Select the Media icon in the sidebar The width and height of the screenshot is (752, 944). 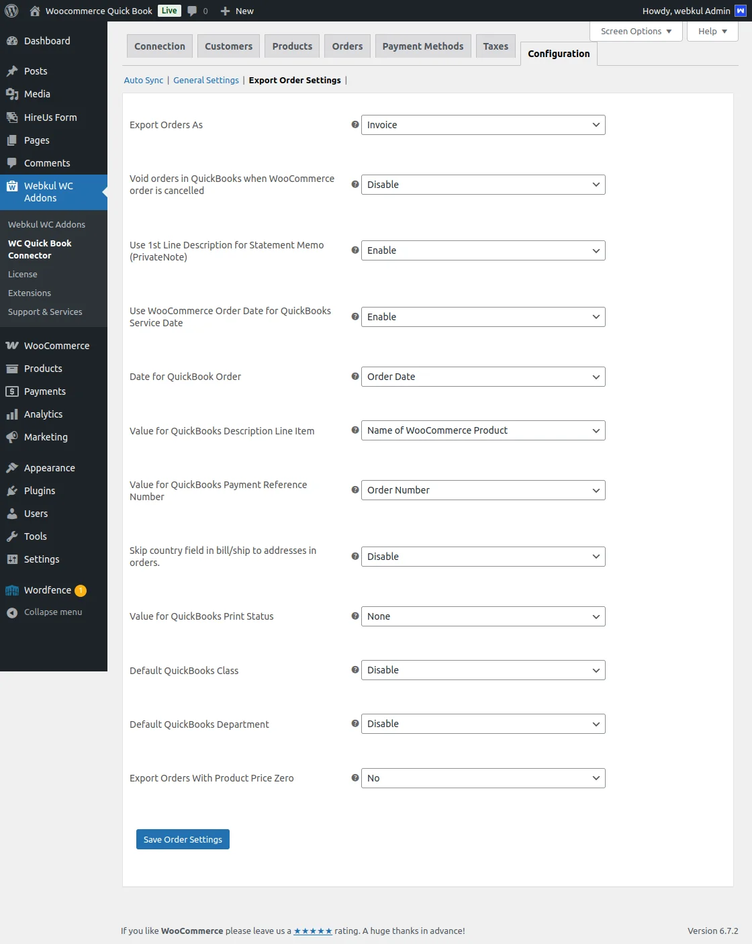pyautogui.click(x=13, y=94)
